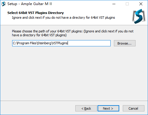Screen dimensions: 148x115
Task: Click the setup icon in title bar
Action: click(4, 4)
